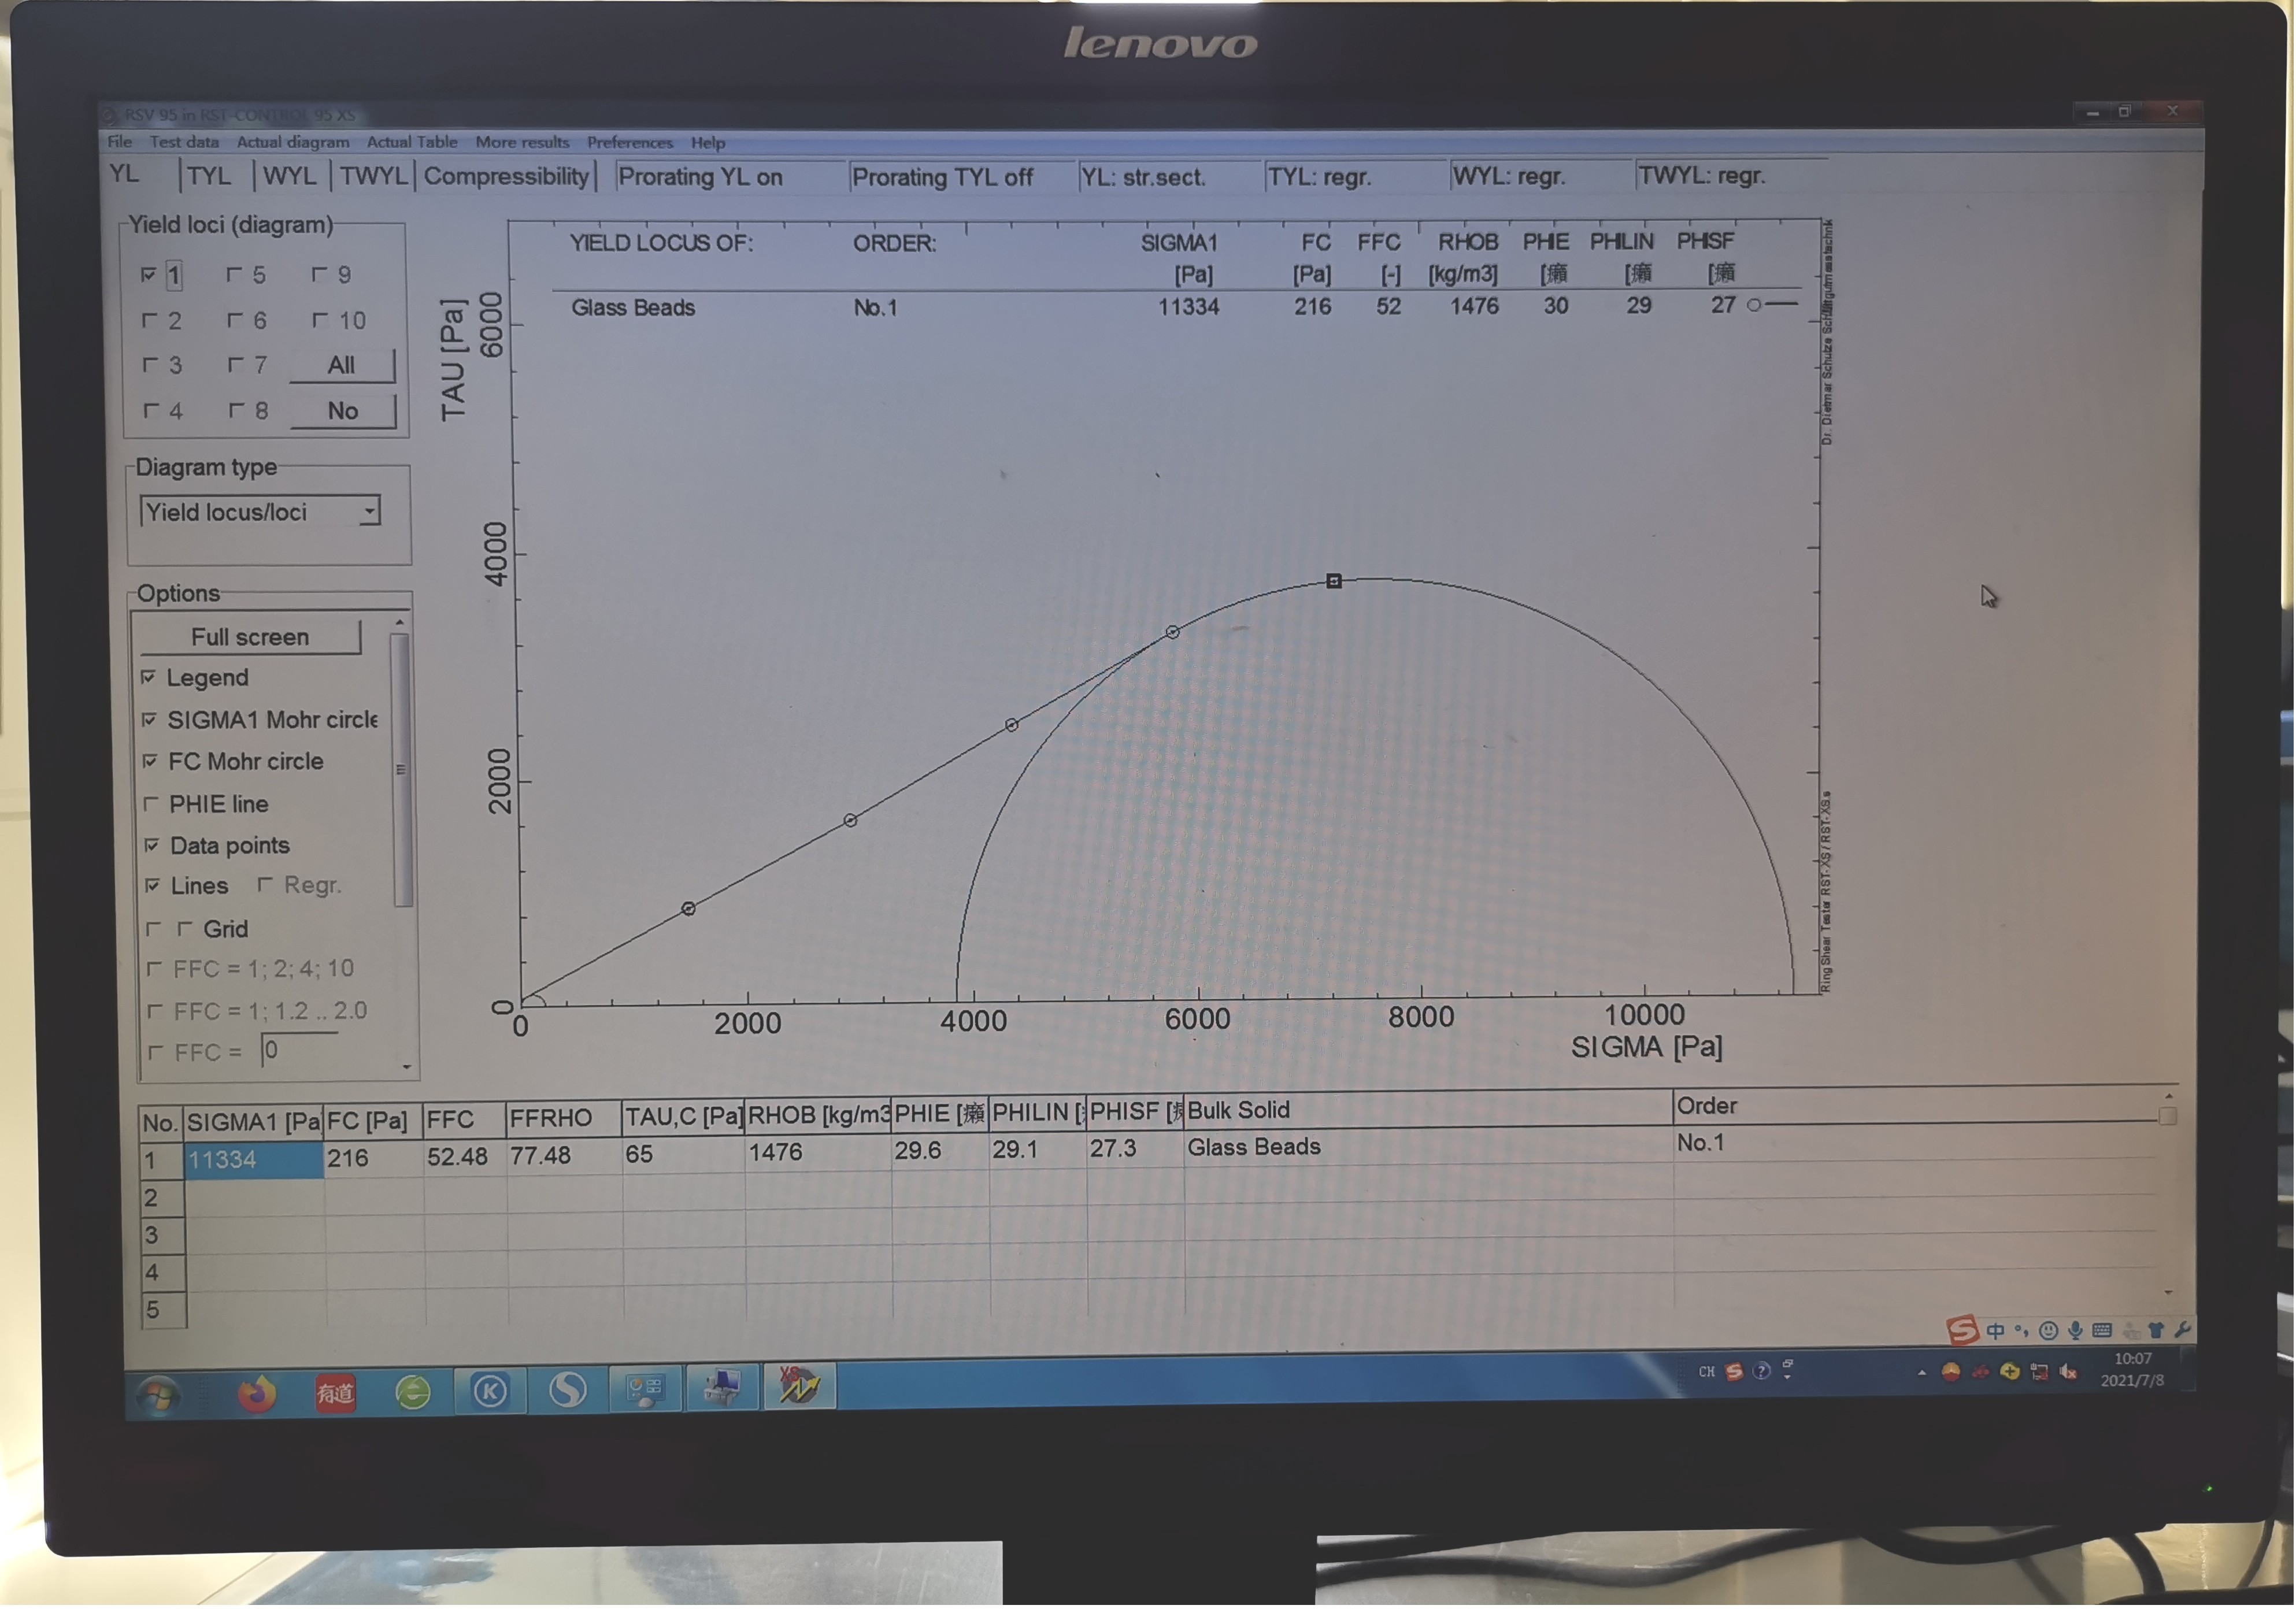Click the All yield loci button
2296x1609 pixels.
[x=342, y=365]
